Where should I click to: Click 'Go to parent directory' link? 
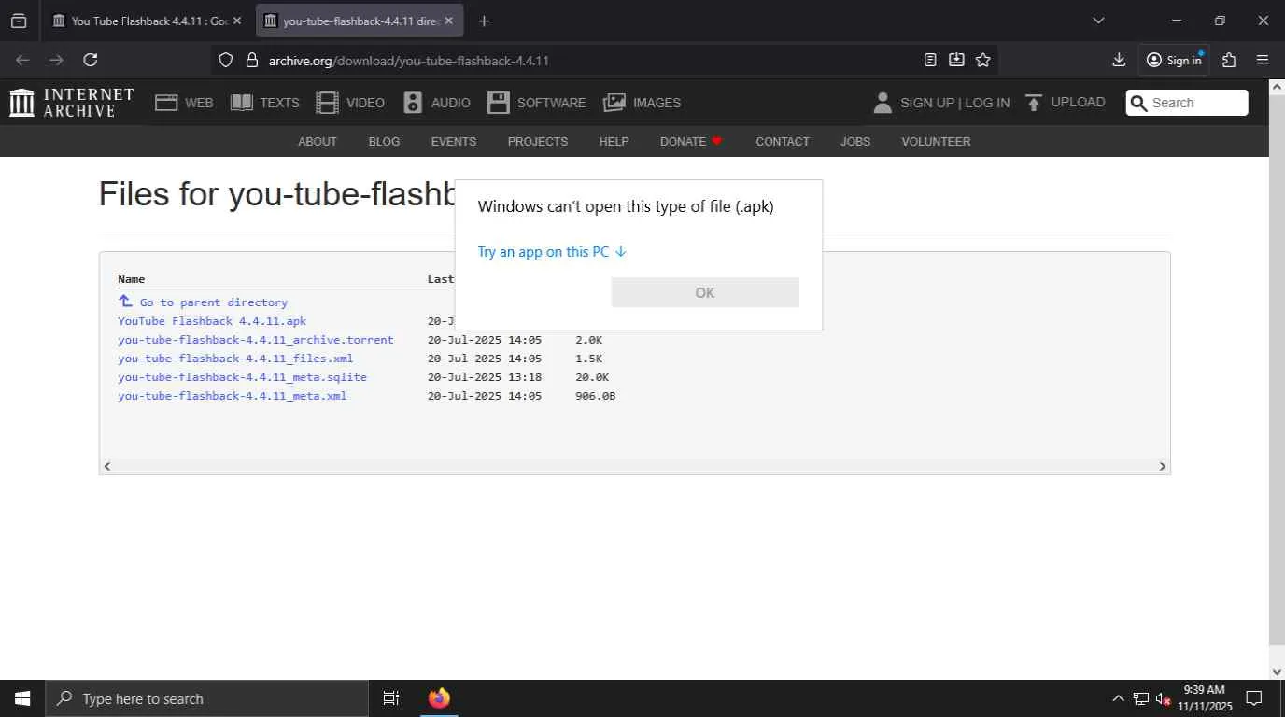[x=214, y=302]
